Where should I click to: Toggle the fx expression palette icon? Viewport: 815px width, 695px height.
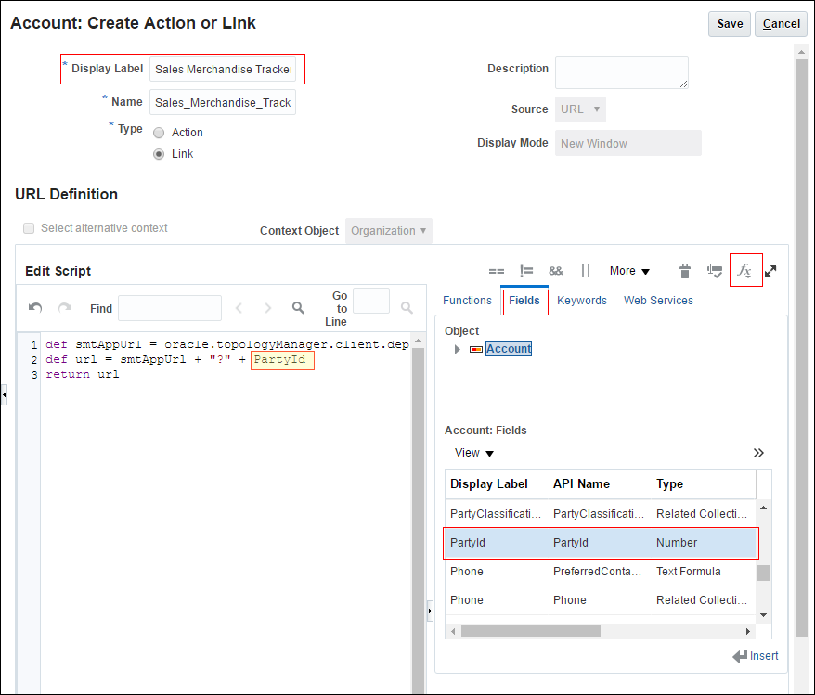point(744,271)
